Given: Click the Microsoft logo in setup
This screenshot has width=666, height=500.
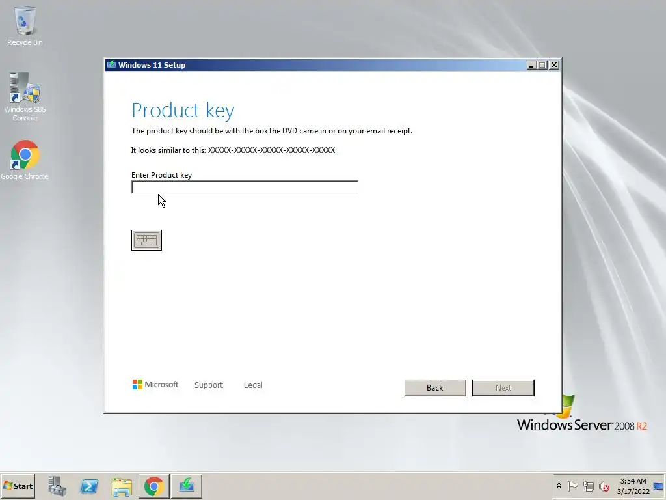Looking at the screenshot, I should 155,385.
